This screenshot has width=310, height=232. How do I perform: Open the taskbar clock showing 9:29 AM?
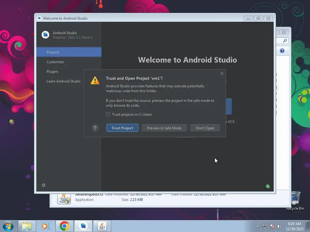(294, 226)
